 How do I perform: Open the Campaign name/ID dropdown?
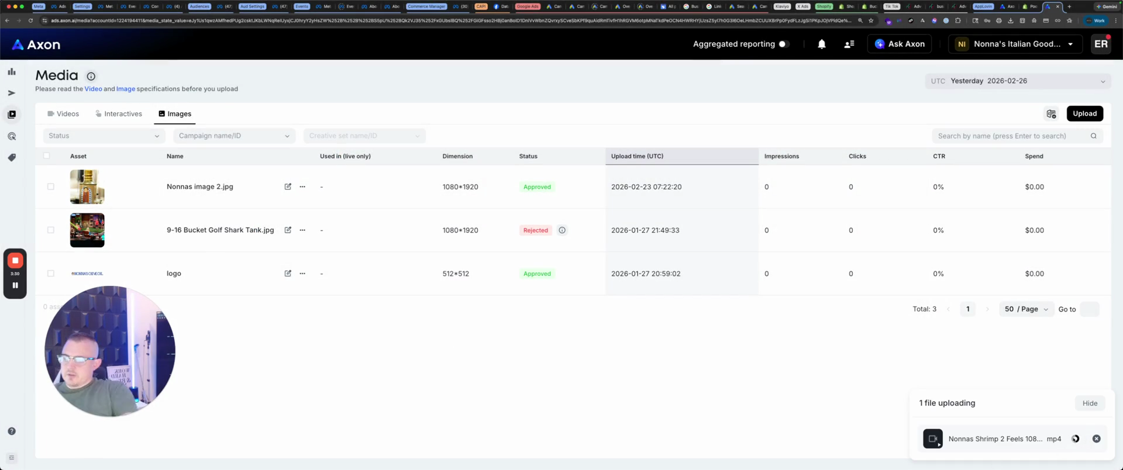(x=234, y=136)
